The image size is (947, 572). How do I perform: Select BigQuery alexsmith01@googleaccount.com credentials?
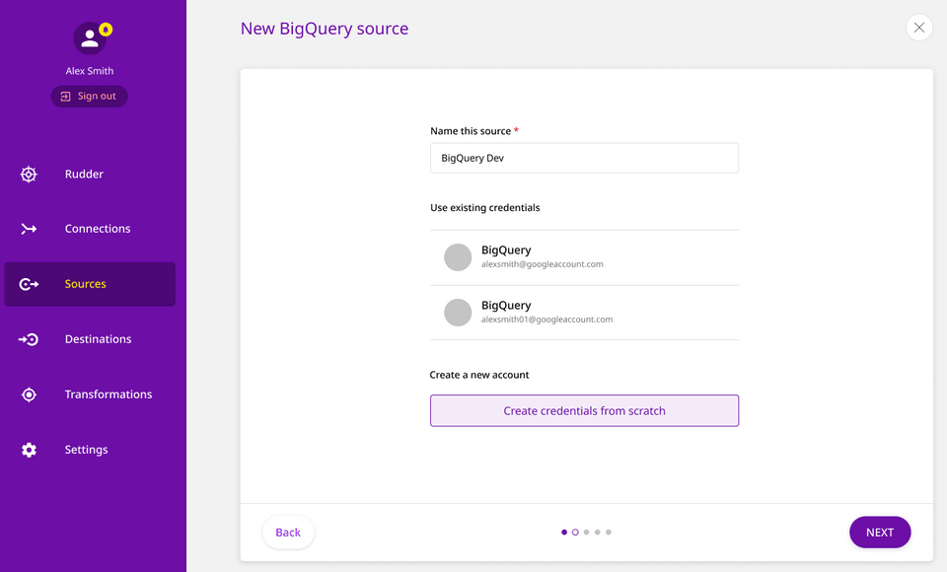(x=584, y=313)
